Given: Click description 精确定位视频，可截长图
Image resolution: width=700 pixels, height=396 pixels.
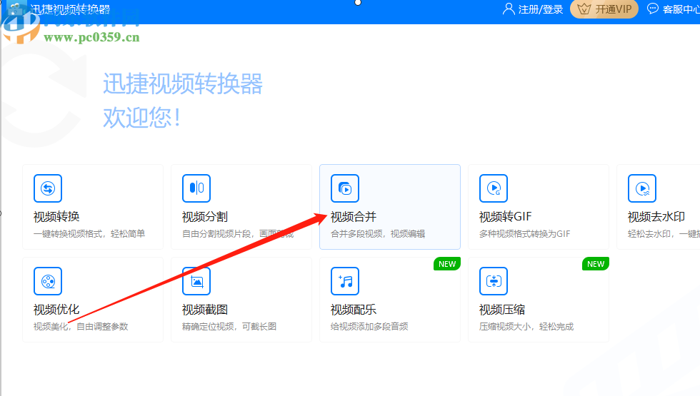Looking at the screenshot, I should click(229, 327).
